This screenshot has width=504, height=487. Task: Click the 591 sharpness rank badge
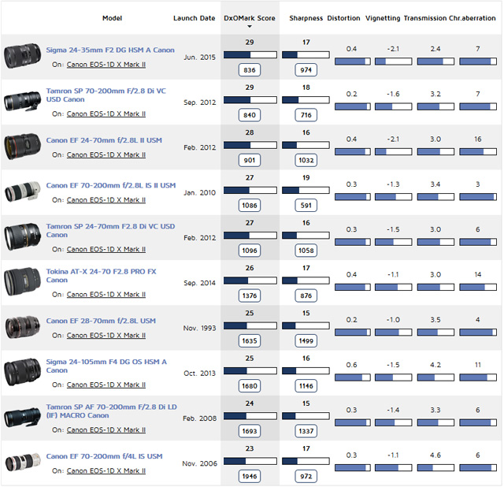click(306, 205)
